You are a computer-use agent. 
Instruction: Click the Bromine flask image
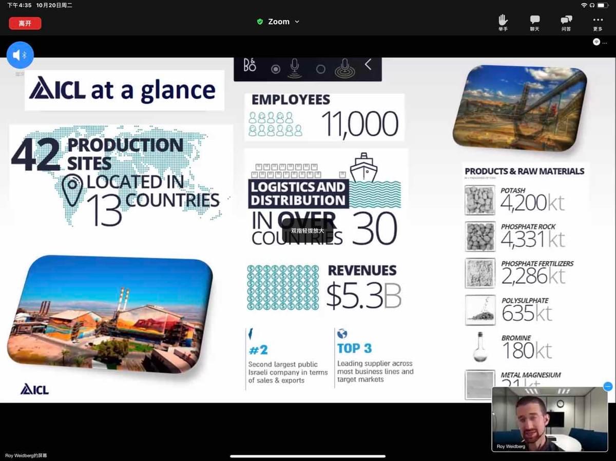[480, 347]
